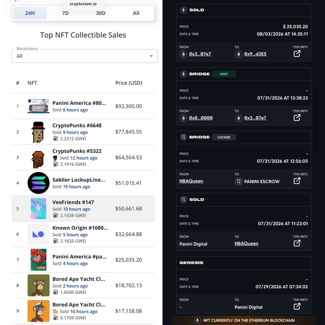Open 0x3...07e7 recipient in BRIDGE MINT card

[x=255, y=118]
